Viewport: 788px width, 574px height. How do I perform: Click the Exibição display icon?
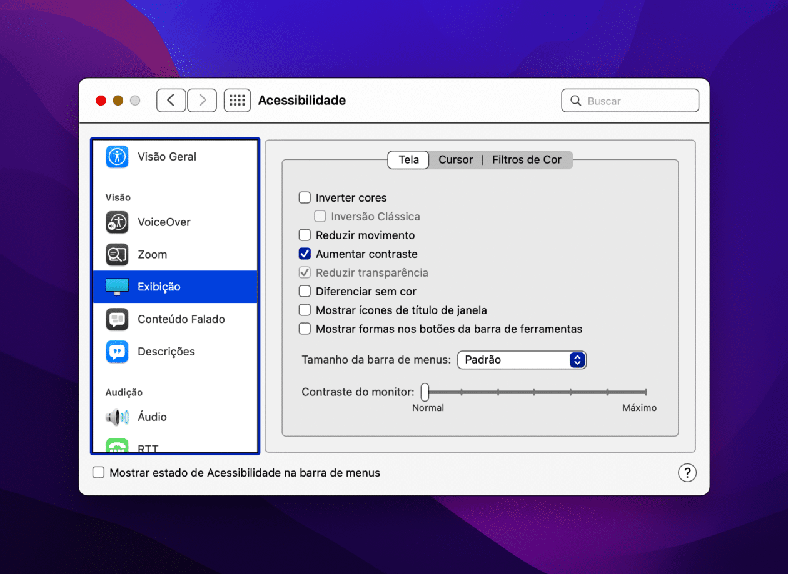coord(116,287)
